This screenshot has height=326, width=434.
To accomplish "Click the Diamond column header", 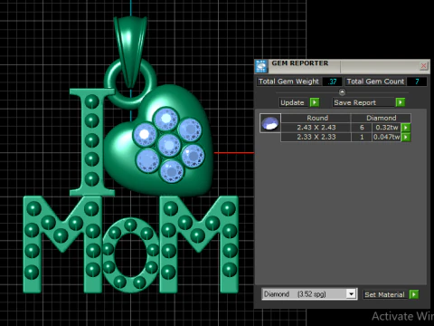I will click(381, 118).
